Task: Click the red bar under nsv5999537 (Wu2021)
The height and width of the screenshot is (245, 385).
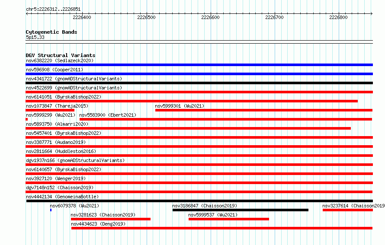Action: point(229,219)
